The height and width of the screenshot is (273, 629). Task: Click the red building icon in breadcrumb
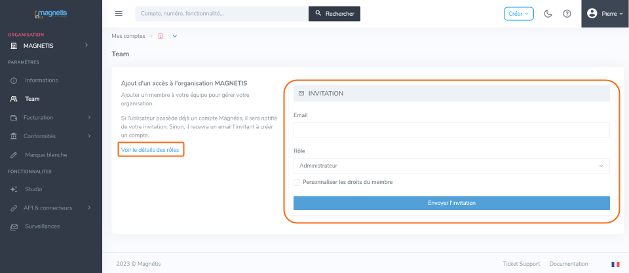tap(161, 36)
